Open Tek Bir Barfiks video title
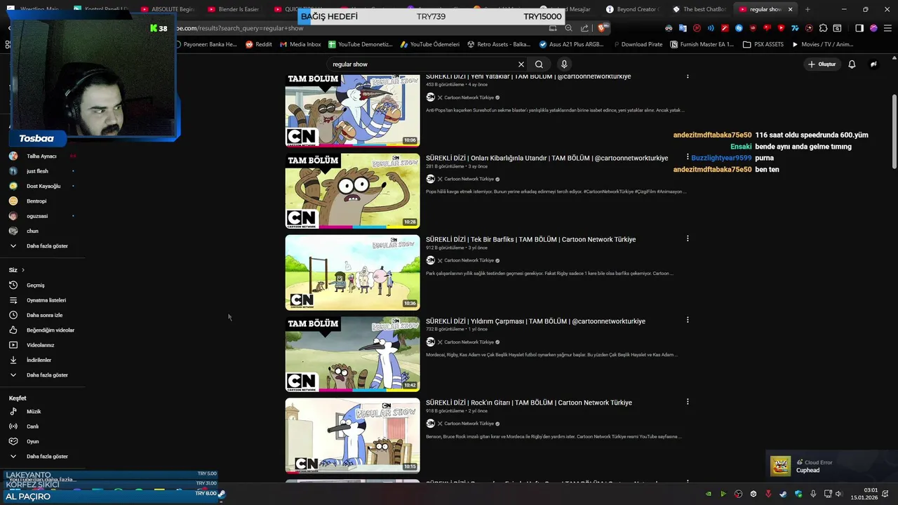Screen dimensions: 898x505 pos(530,239)
